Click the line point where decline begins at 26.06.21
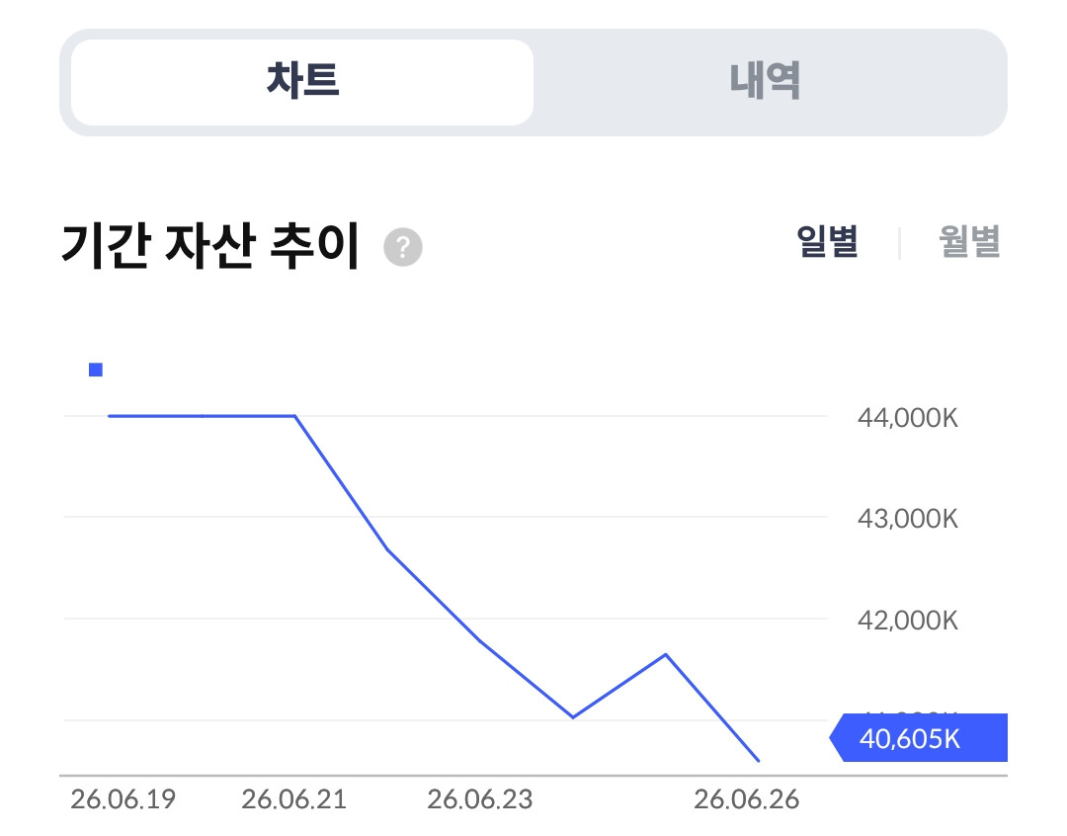The width and height of the screenshot is (1067, 836). click(294, 415)
